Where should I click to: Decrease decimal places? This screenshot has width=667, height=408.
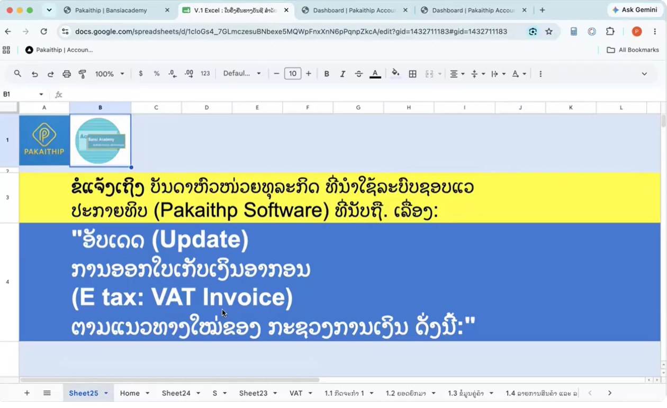(x=173, y=74)
